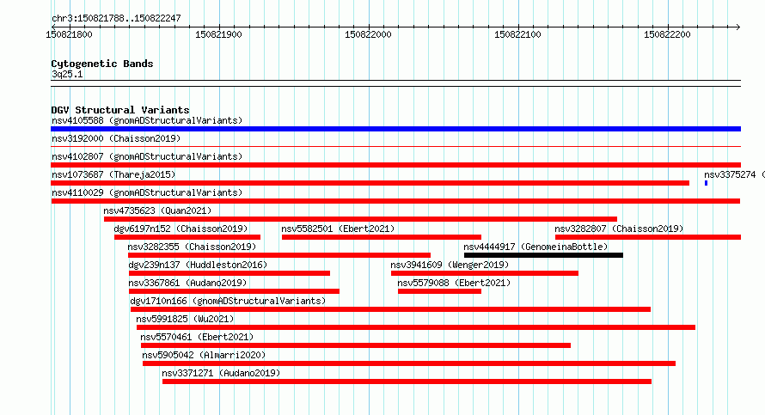Select the red nsv4102807 variant bar
Image resolution: width=765 pixels, height=415 pixels.
(x=395, y=165)
